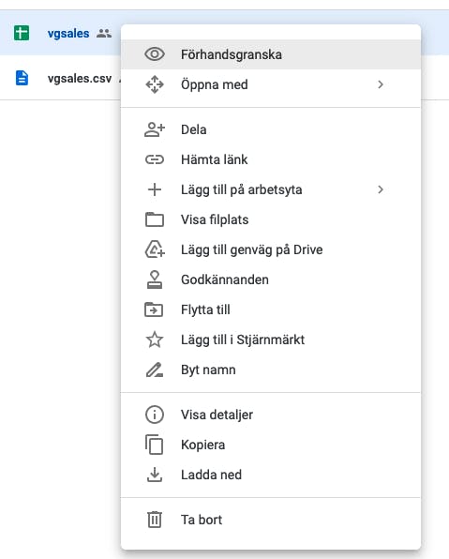Click the stamp icon for Godkännanden
449x559 pixels.
click(155, 279)
